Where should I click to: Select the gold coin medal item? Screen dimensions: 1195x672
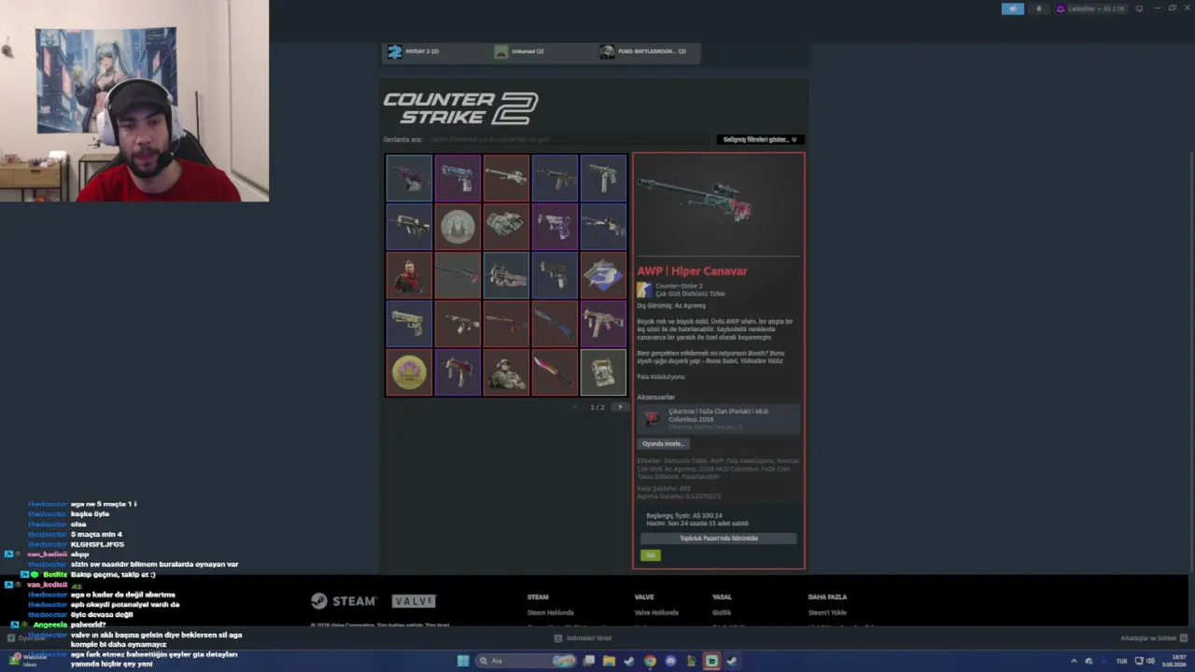click(x=409, y=372)
